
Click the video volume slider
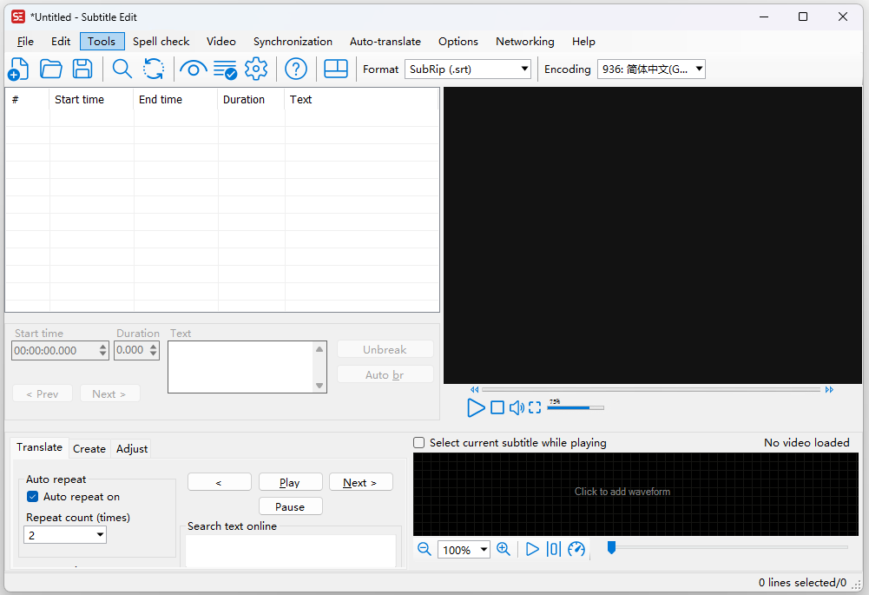tap(575, 407)
